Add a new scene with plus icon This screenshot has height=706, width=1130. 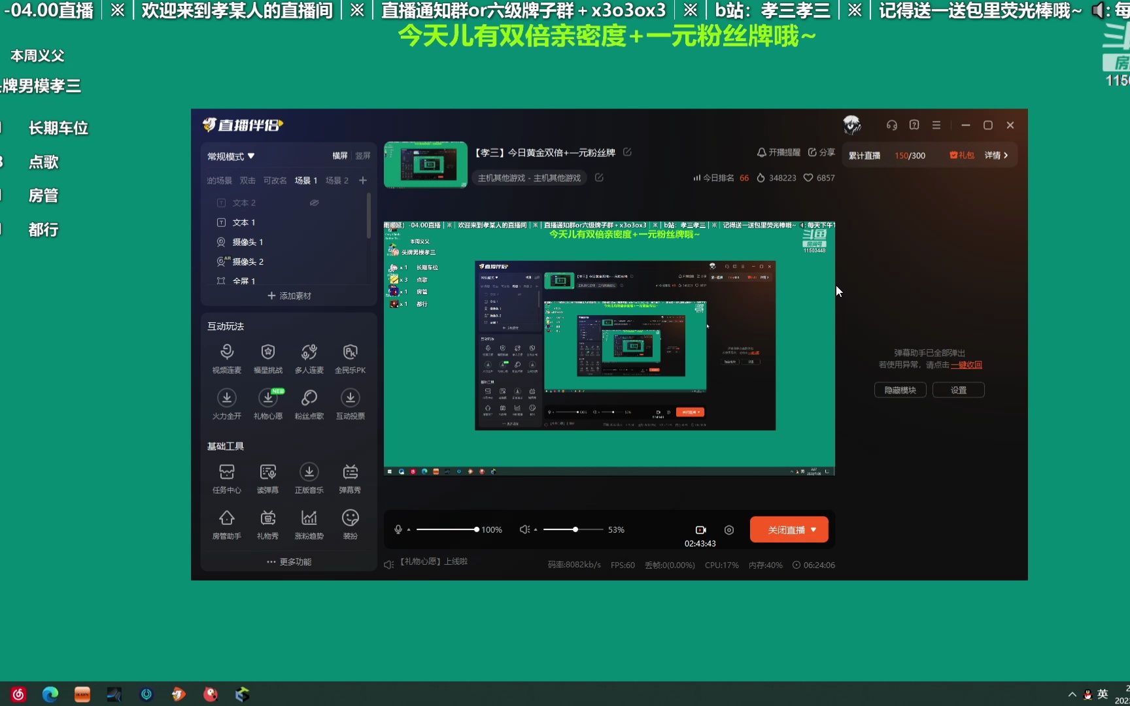pyautogui.click(x=363, y=180)
